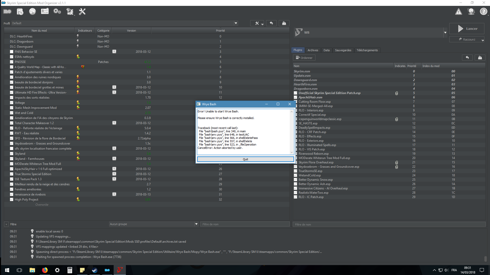Open the help question mark icon

(x=483, y=11)
